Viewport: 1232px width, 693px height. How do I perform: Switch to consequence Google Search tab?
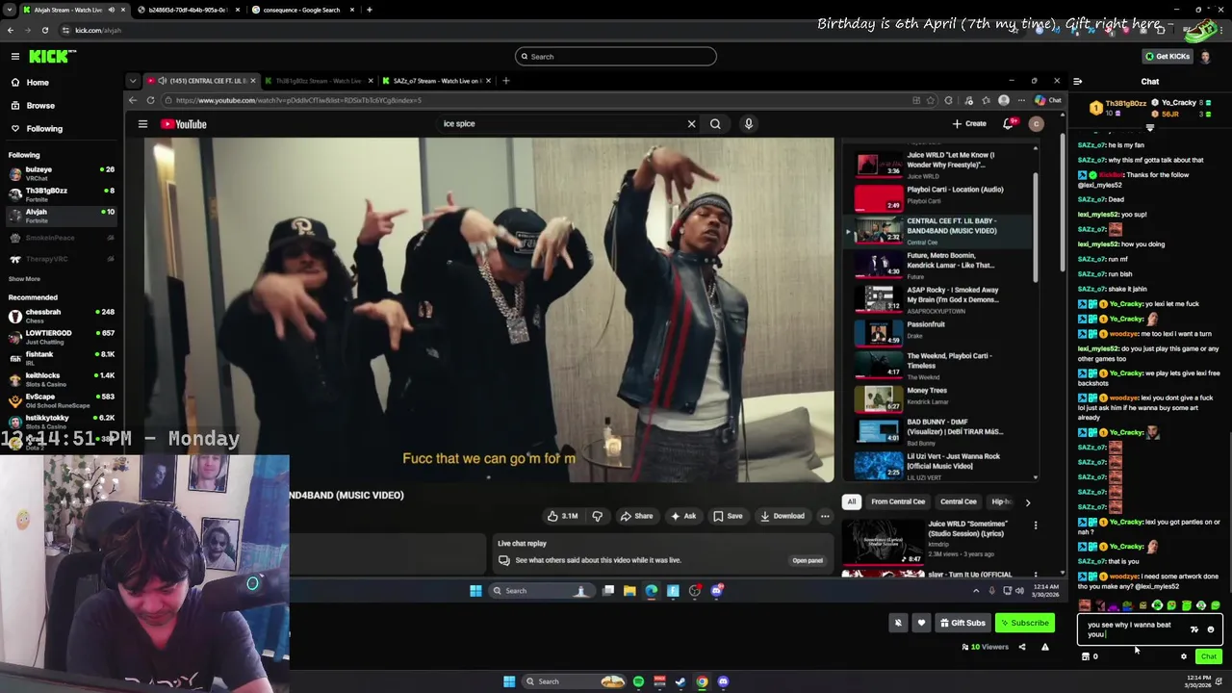pyautogui.click(x=300, y=10)
